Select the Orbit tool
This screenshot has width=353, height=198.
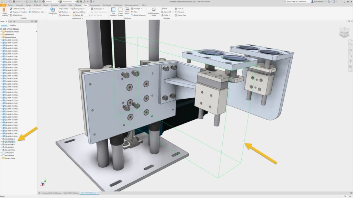(165, 15)
